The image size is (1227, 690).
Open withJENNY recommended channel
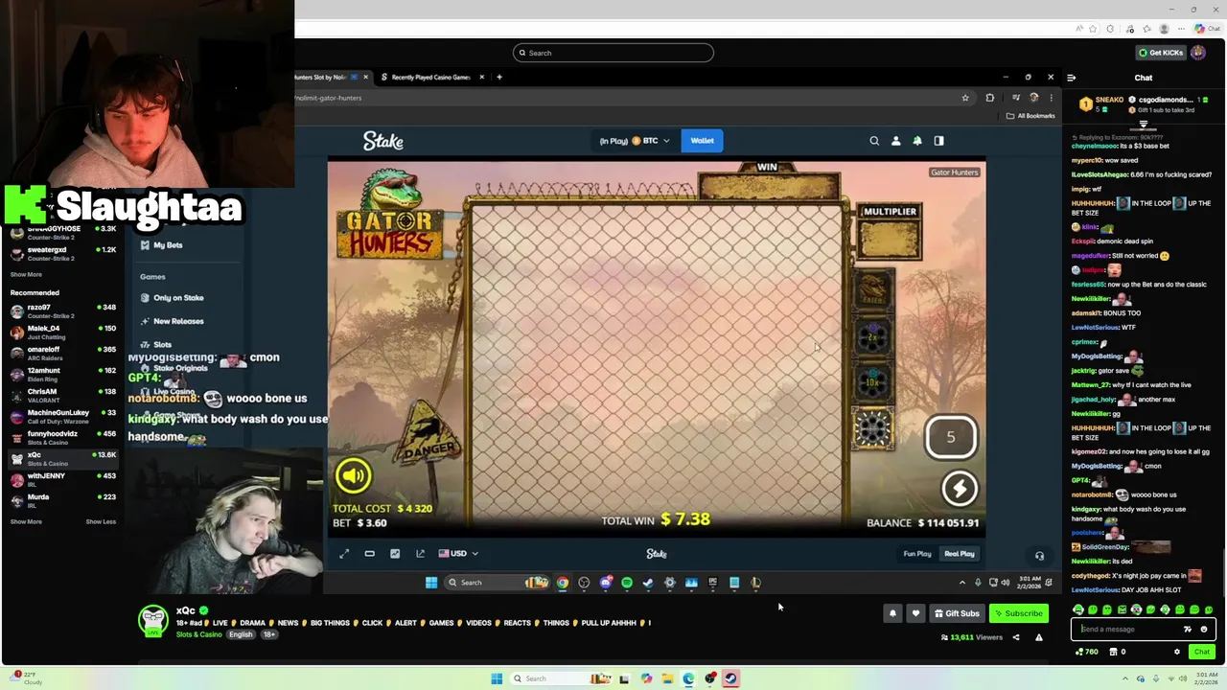[62, 479]
